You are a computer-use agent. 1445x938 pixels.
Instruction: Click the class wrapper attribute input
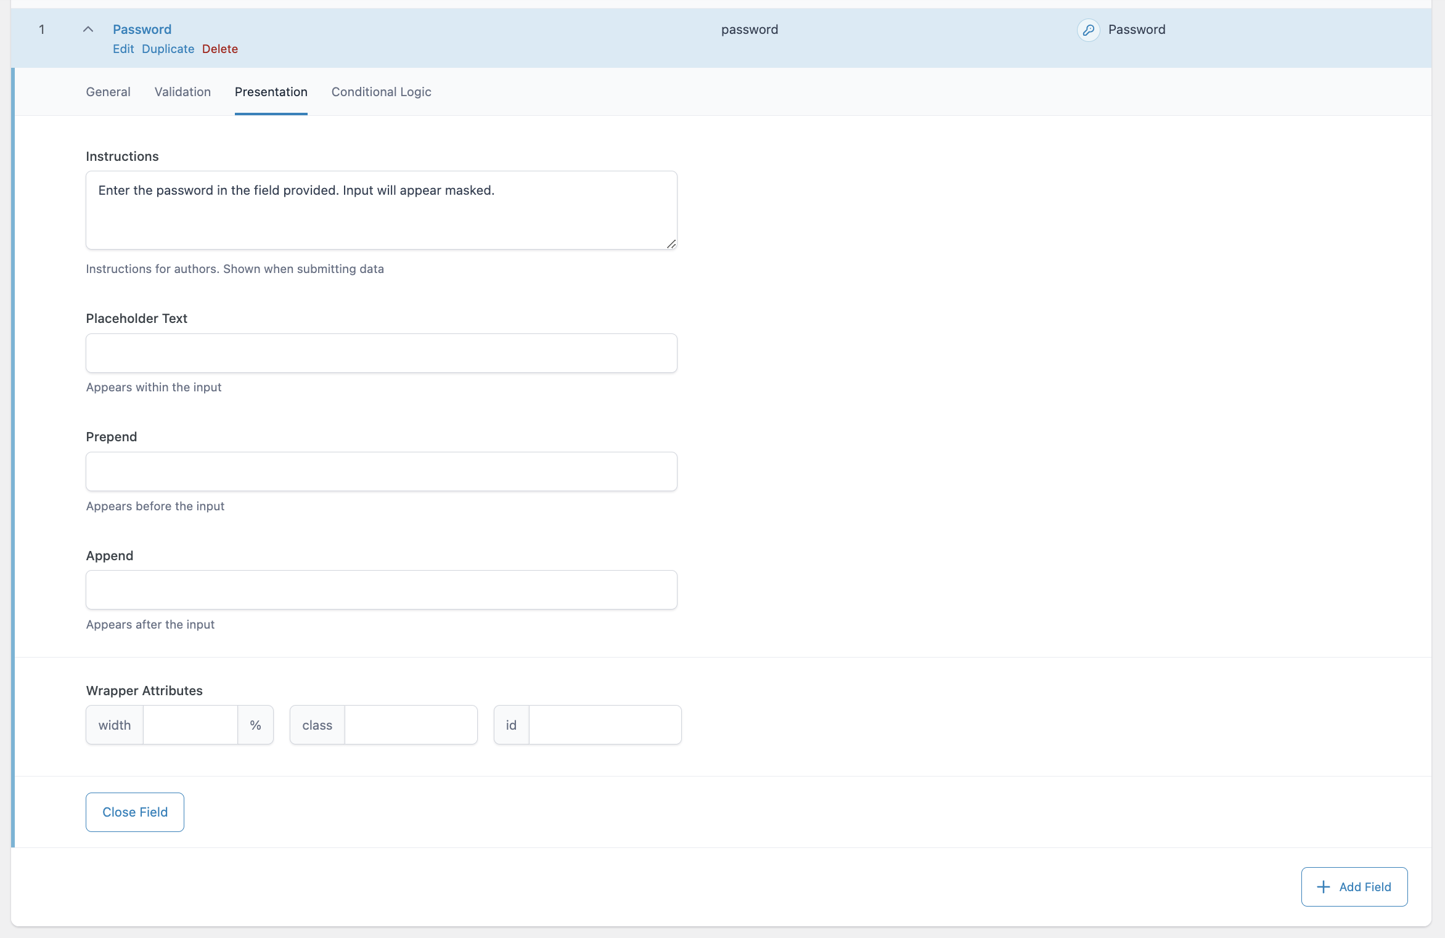point(411,725)
